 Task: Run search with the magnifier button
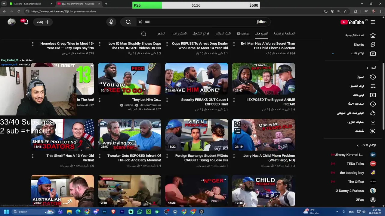coord(128,22)
